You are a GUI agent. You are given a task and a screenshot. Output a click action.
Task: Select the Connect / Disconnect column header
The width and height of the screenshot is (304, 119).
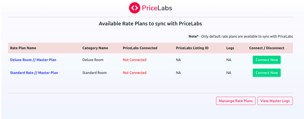click(x=267, y=48)
